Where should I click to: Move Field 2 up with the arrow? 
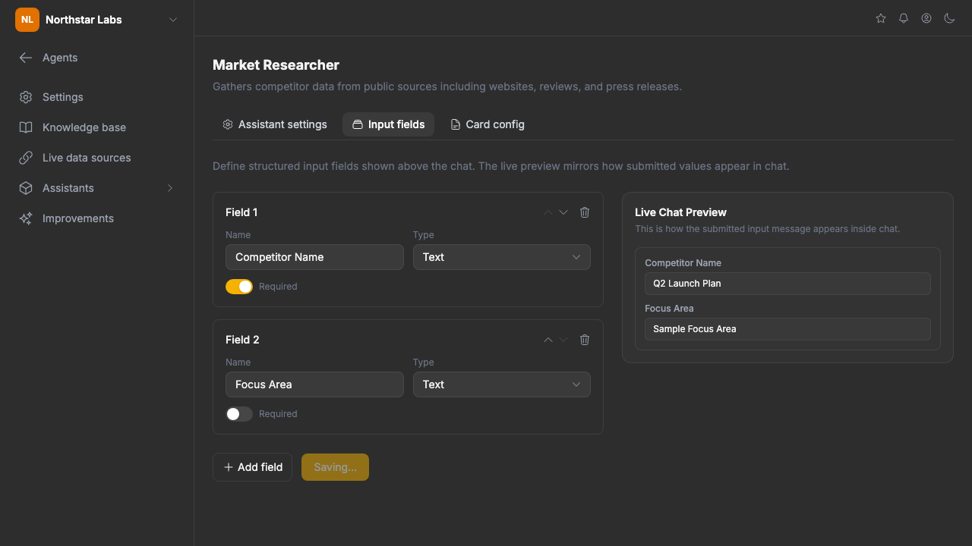(x=548, y=340)
